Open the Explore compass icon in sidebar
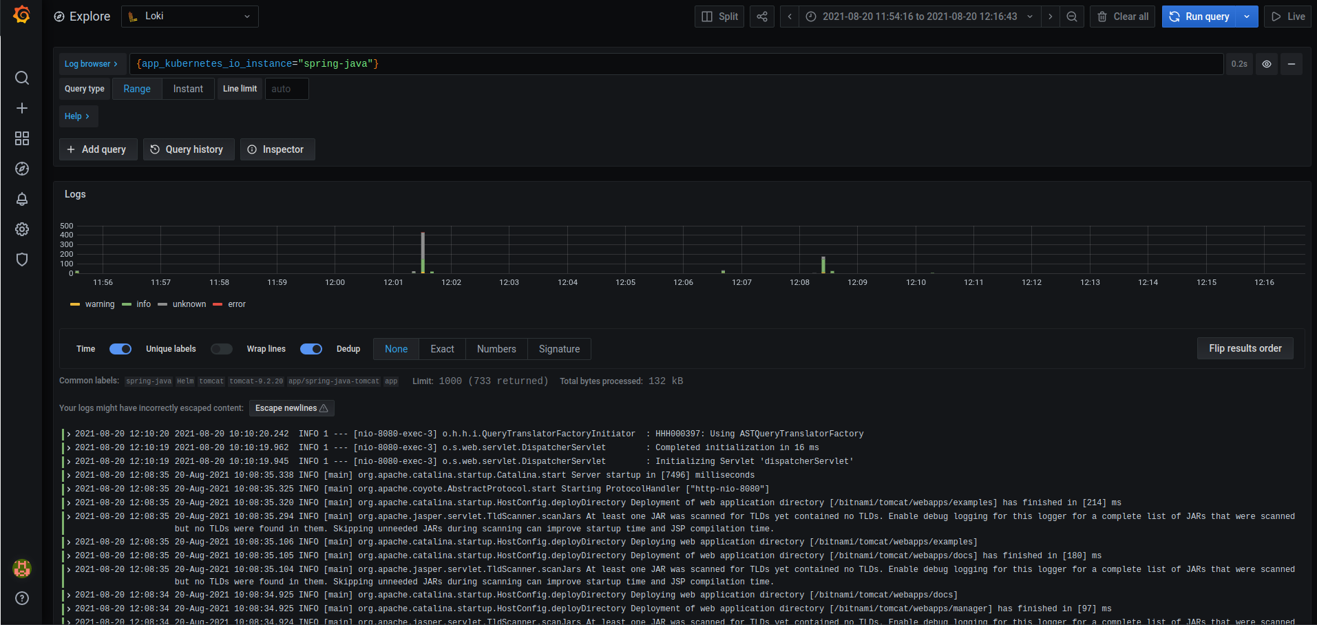The height and width of the screenshot is (625, 1317). 22,169
